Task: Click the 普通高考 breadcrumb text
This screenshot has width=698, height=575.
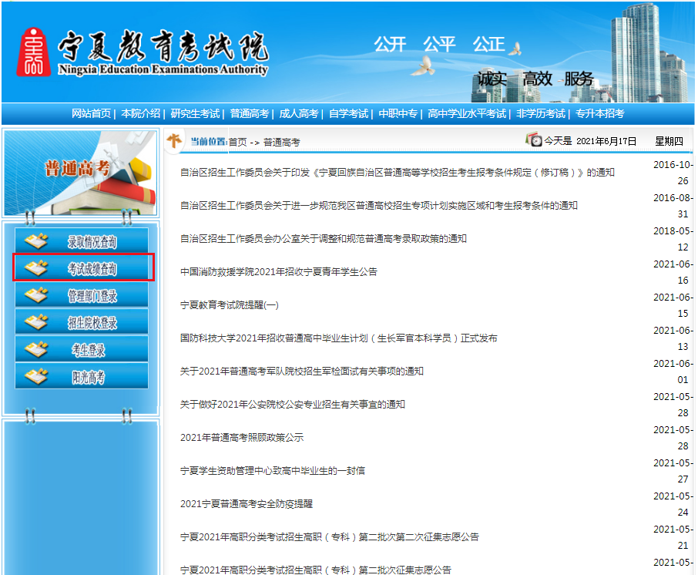Action: [x=282, y=142]
